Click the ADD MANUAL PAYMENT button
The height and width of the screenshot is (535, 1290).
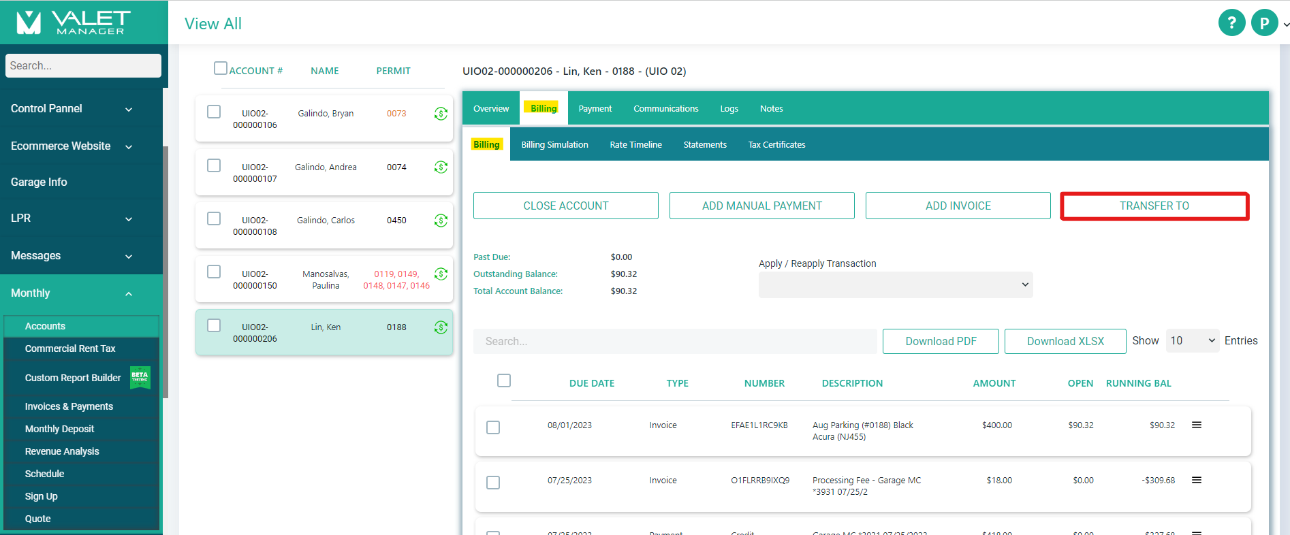coord(761,206)
